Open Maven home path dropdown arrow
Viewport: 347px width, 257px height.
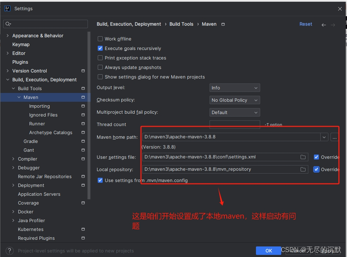point(324,137)
